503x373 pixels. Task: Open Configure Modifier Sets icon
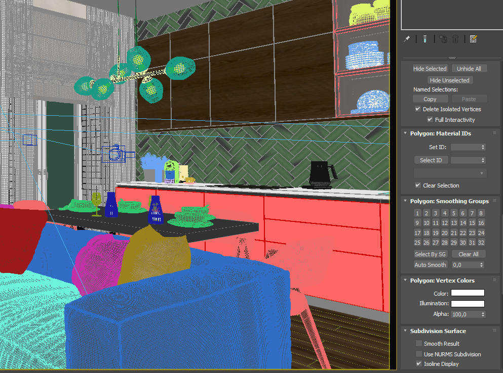point(473,39)
